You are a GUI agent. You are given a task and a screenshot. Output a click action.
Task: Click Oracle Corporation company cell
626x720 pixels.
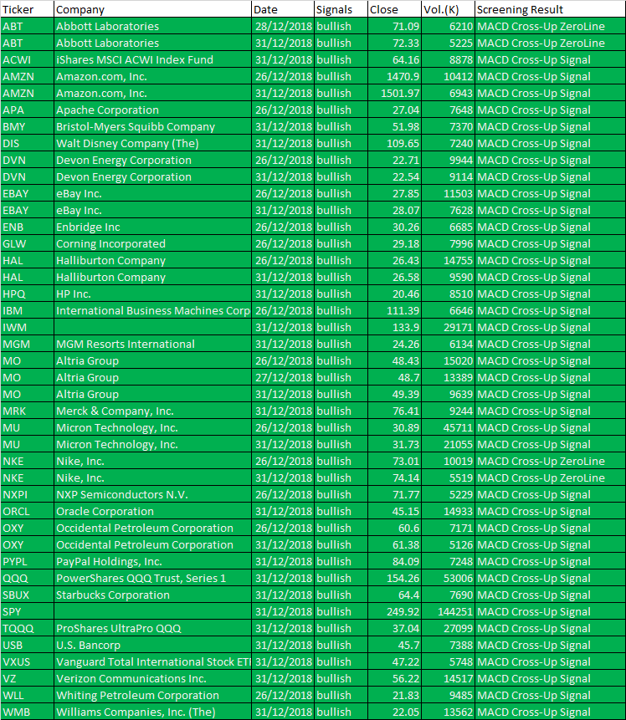(152, 512)
